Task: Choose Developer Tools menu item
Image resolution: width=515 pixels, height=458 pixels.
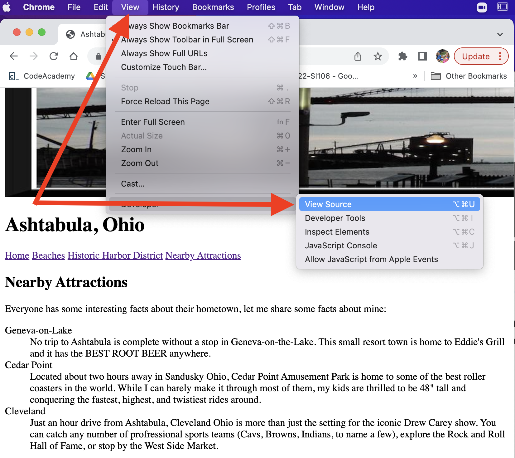Action: (335, 218)
